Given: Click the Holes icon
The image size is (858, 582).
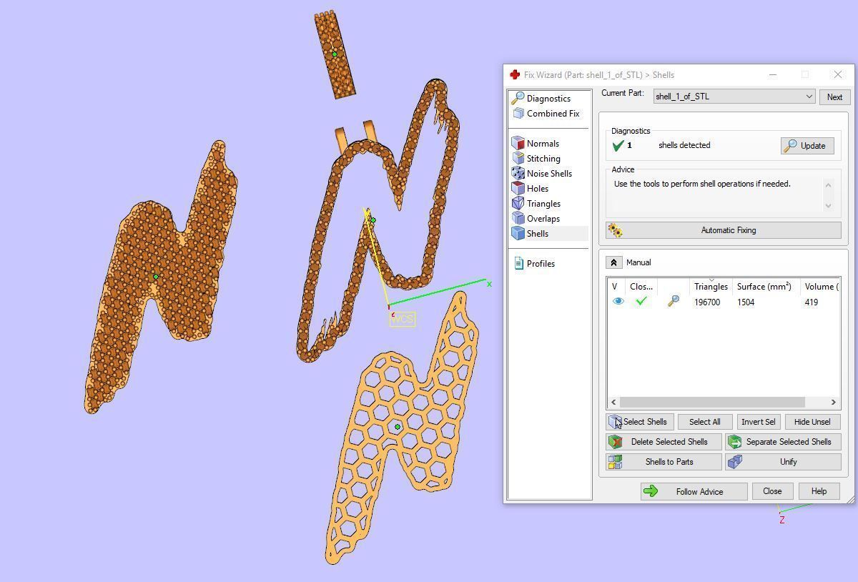Looking at the screenshot, I should pos(518,189).
